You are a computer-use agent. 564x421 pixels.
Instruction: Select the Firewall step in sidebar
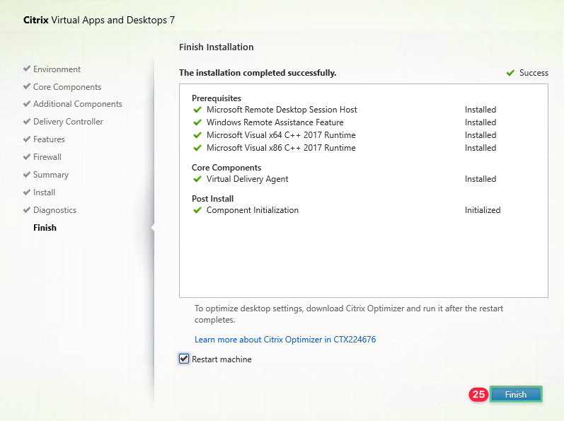coord(47,157)
